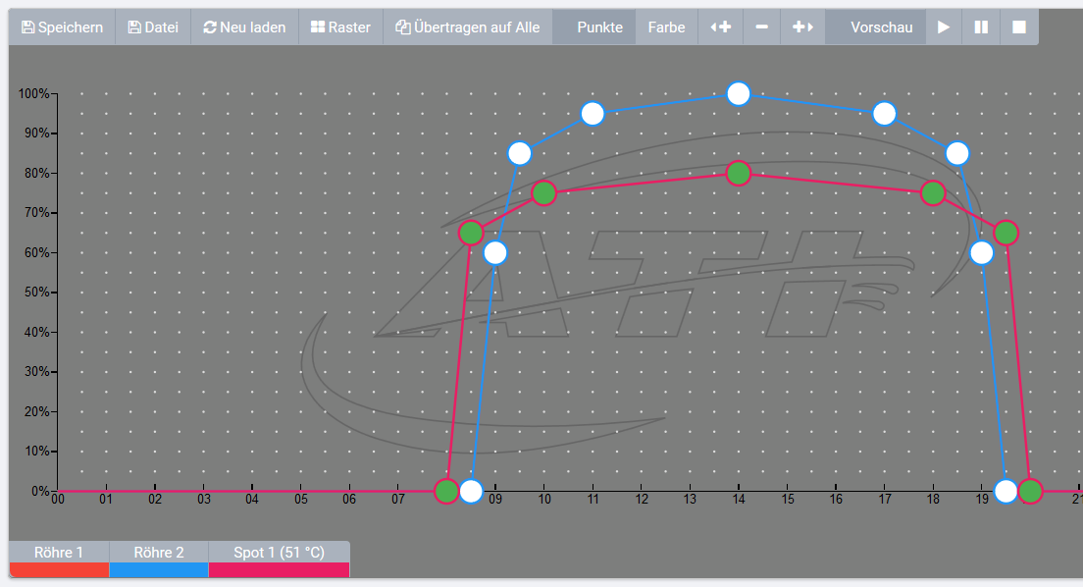This screenshot has height=587, width=1083.
Task: Remove point with the minus icon
Action: click(x=761, y=27)
